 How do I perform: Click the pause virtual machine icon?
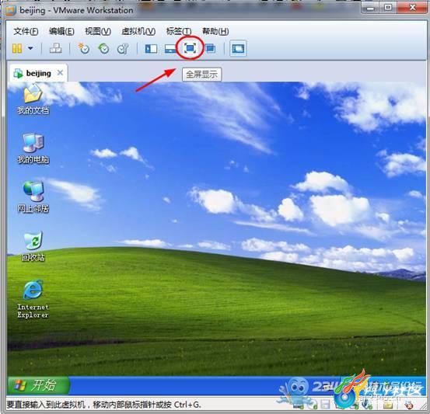pyautogui.click(x=17, y=48)
